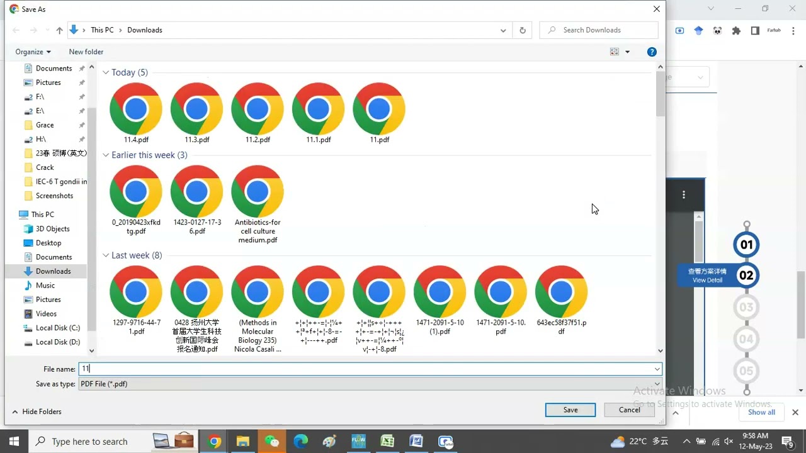
Task: Click This PC in the address path
Action: pos(102,30)
